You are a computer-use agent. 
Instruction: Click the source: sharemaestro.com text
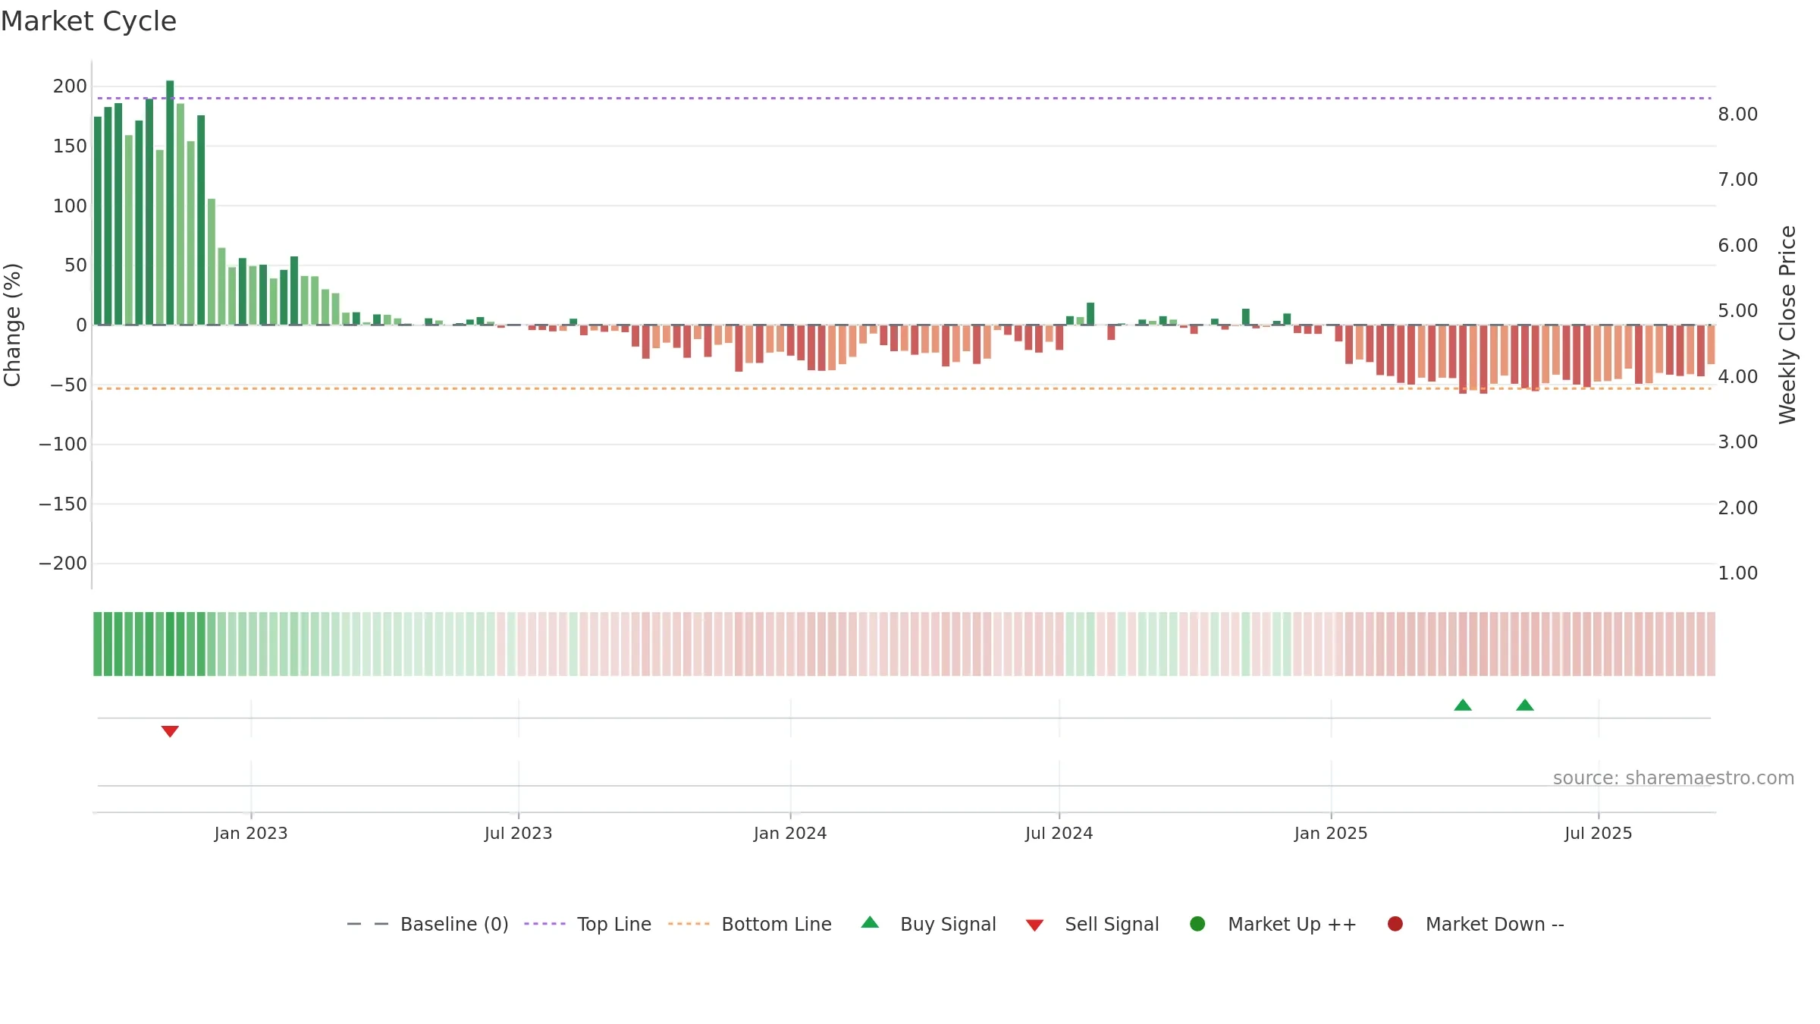pyautogui.click(x=1674, y=778)
